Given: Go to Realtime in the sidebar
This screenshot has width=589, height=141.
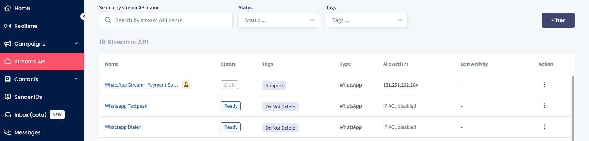Looking at the screenshot, I should tap(42, 26).
